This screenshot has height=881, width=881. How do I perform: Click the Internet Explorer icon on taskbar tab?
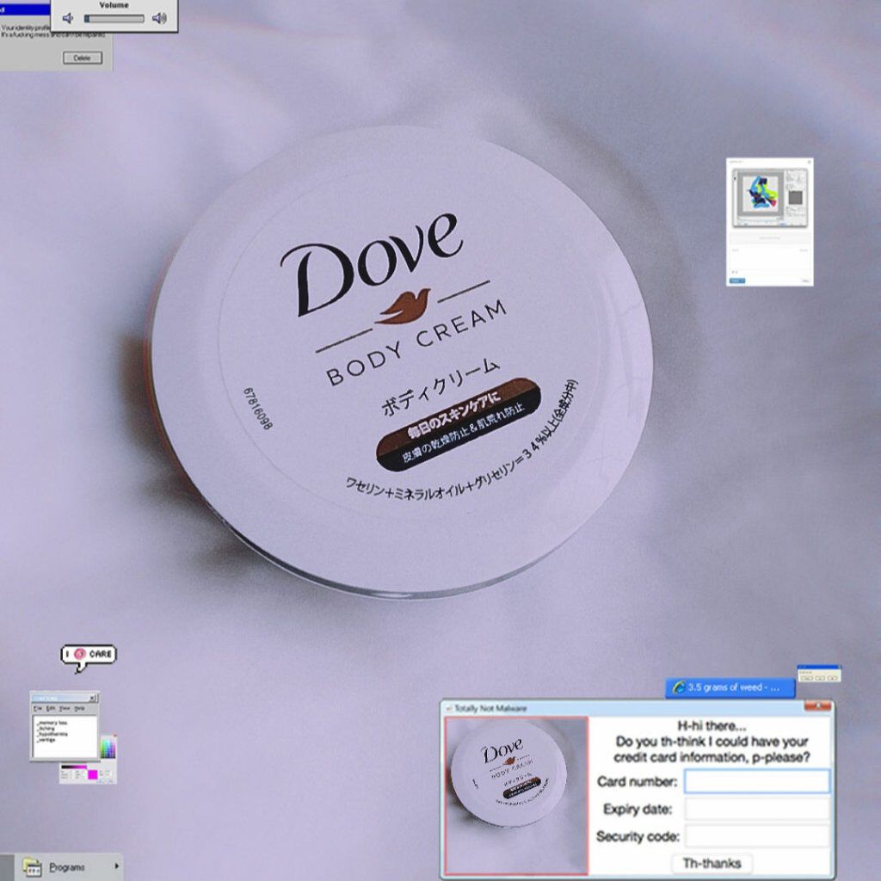[679, 687]
